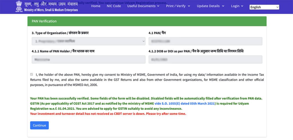Go to NIC Code page
This screenshot has height=140, width=293.
114,6
